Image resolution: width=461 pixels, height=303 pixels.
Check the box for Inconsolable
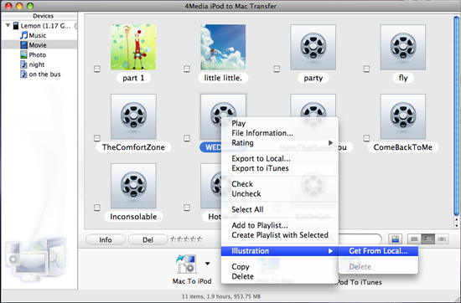click(97, 208)
